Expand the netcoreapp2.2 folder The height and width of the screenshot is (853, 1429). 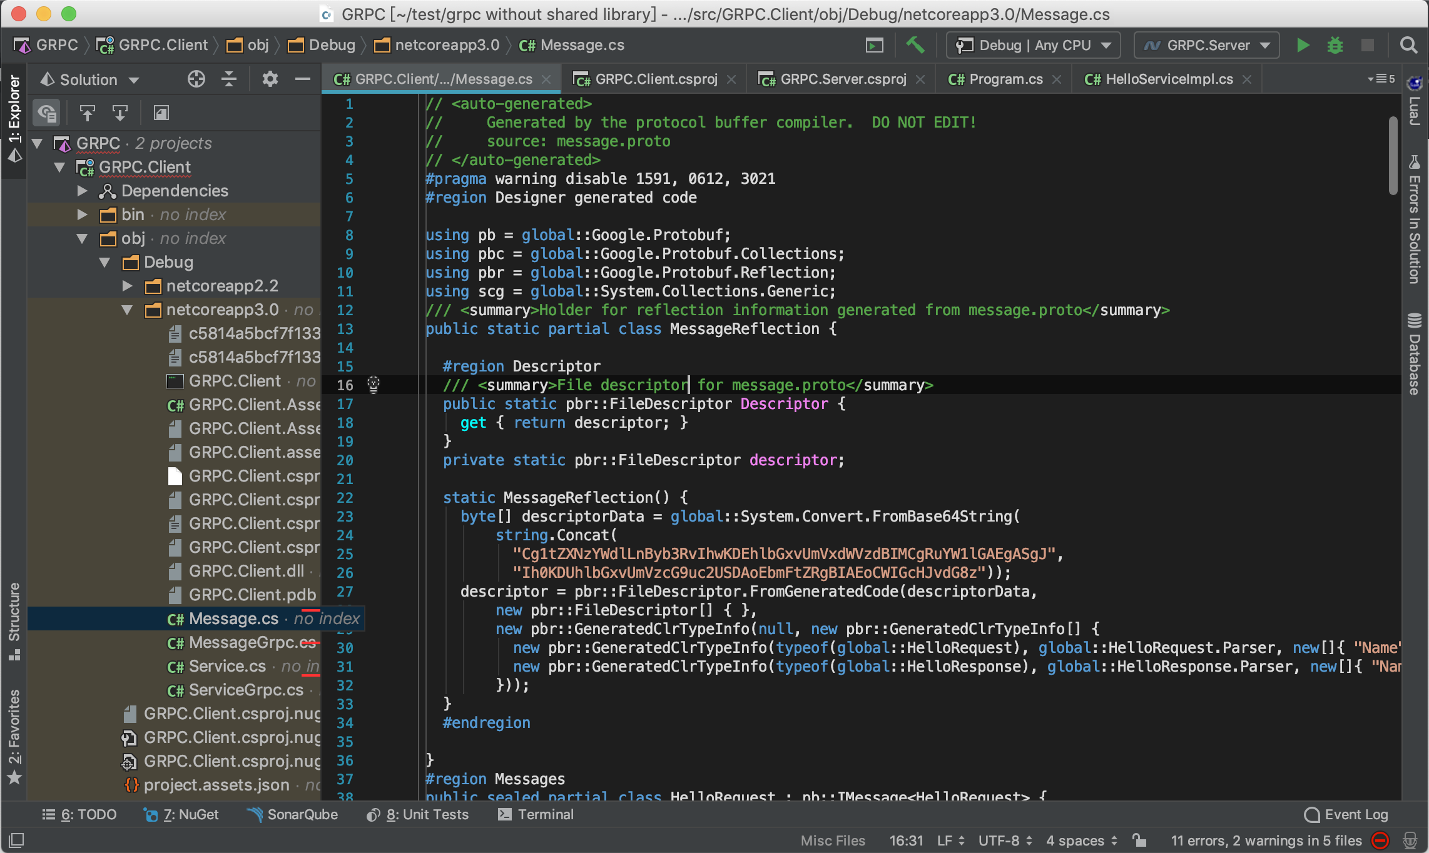coord(127,286)
